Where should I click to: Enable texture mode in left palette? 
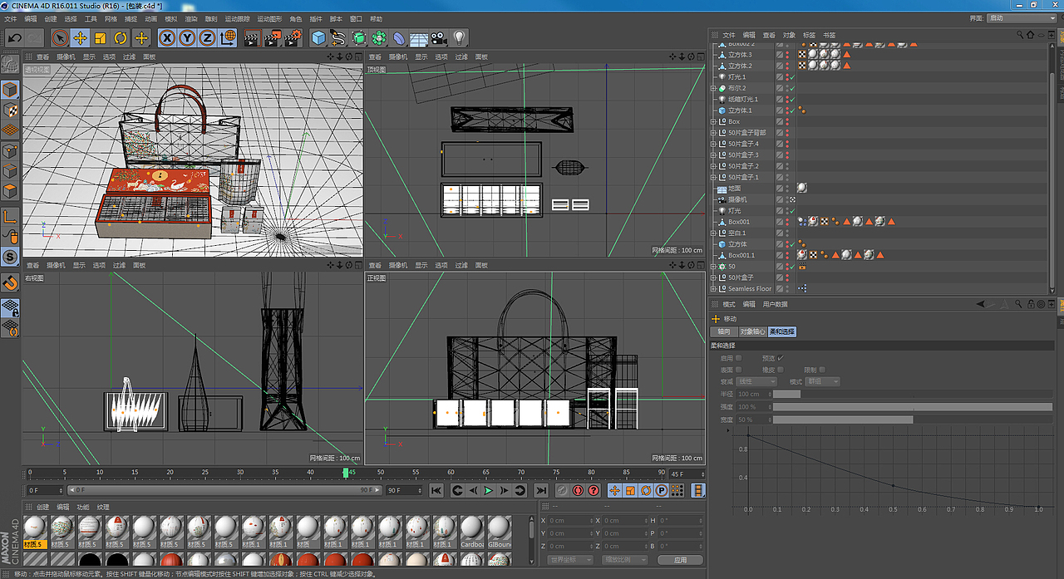(x=10, y=110)
